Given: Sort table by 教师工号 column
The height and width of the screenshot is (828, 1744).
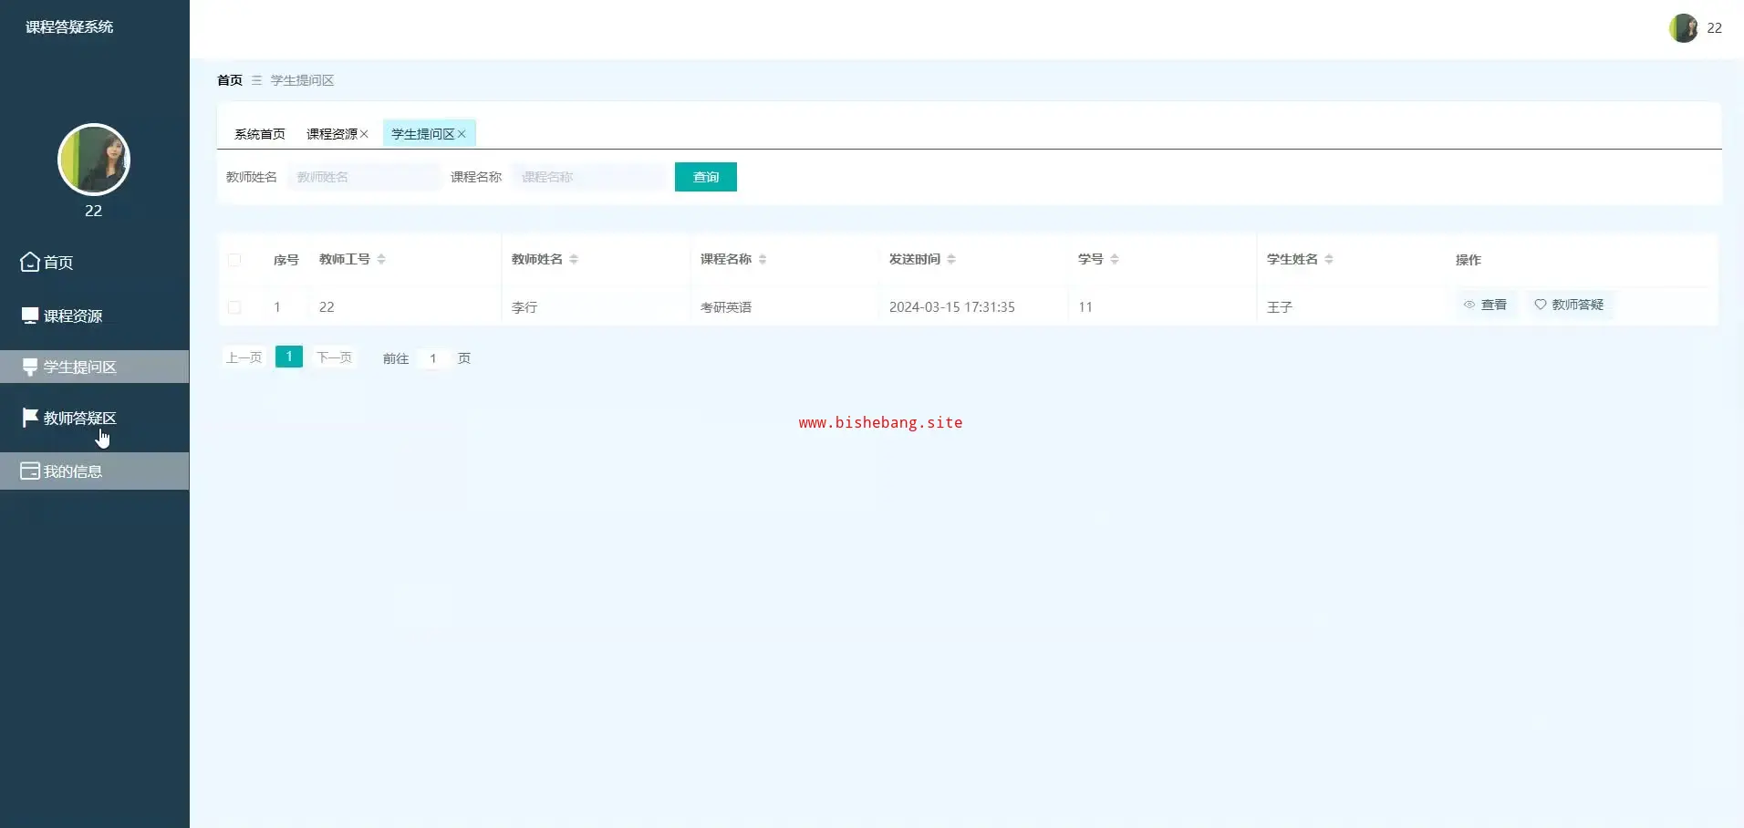Looking at the screenshot, I should pyautogui.click(x=381, y=260).
